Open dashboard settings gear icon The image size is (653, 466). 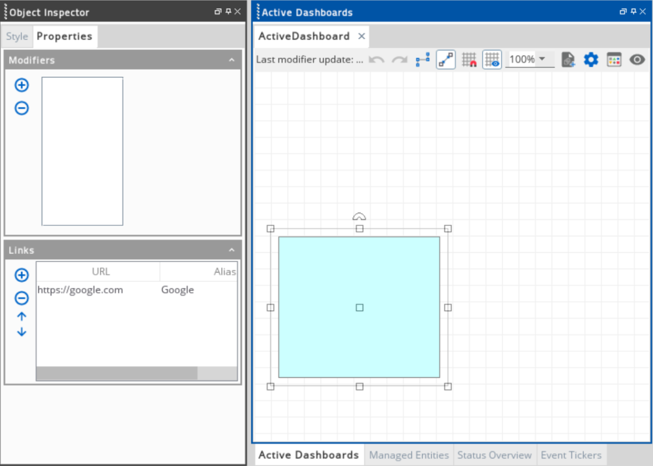tap(591, 60)
